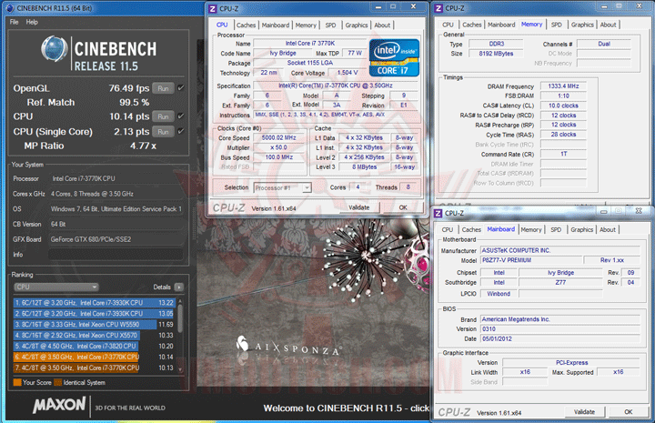Screen dimensions: 655x423
Task: Click the CPU-Z title bar icon of Memory window
Action: [438, 8]
